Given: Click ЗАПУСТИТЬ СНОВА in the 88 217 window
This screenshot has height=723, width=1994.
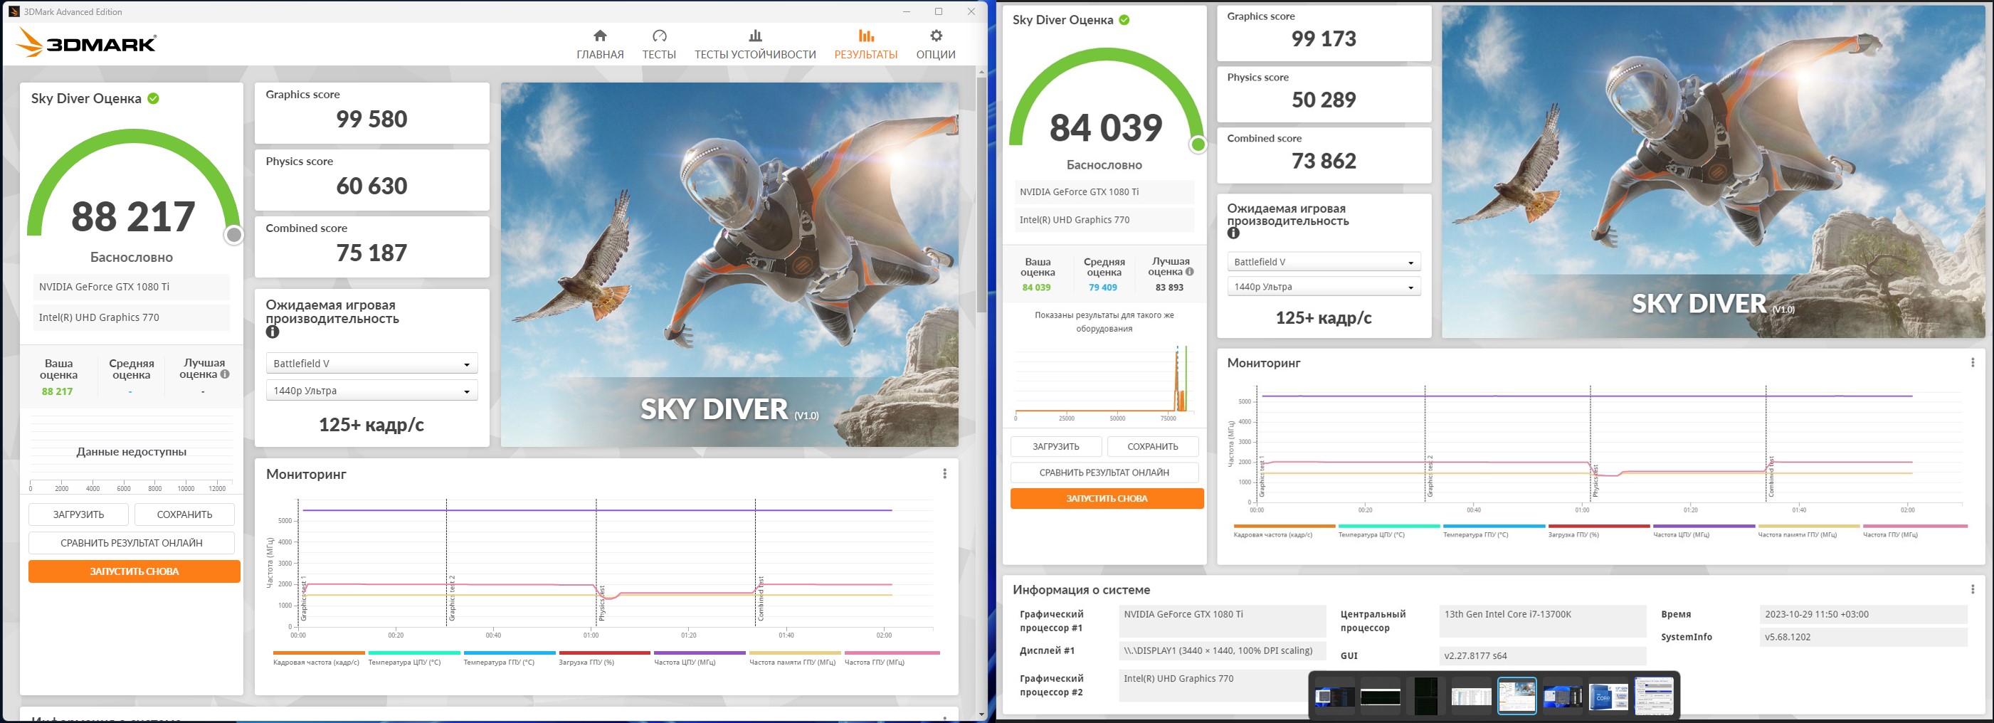Looking at the screenshot, I should tap(134, 571).
